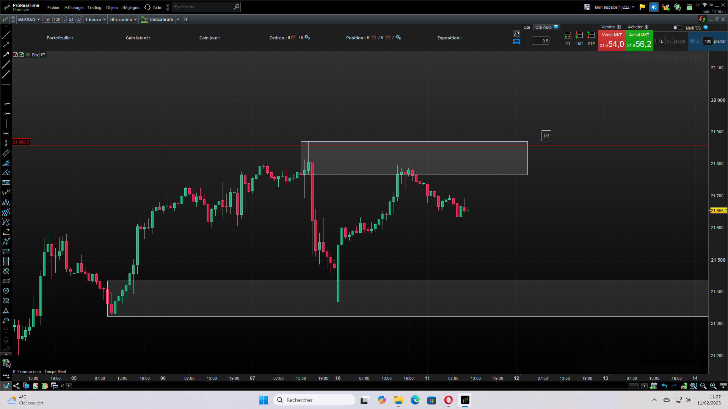This screenshot has height=409, width=728.
Task: Click the Vente MKT sell button
Action: [x=611, y=41]
